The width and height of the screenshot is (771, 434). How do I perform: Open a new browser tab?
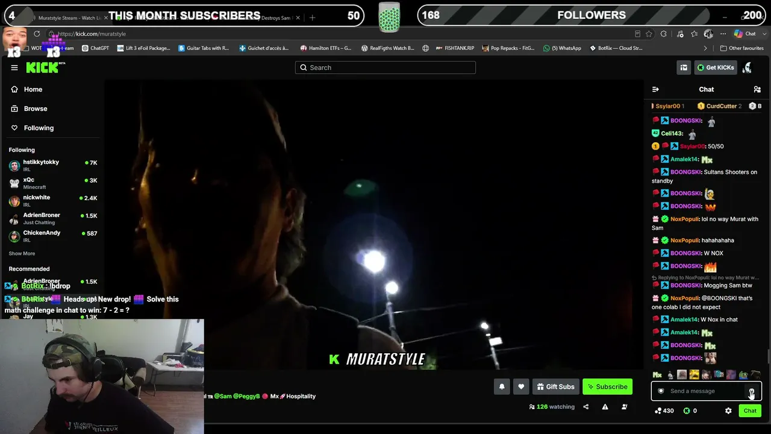tap(312, 18)
